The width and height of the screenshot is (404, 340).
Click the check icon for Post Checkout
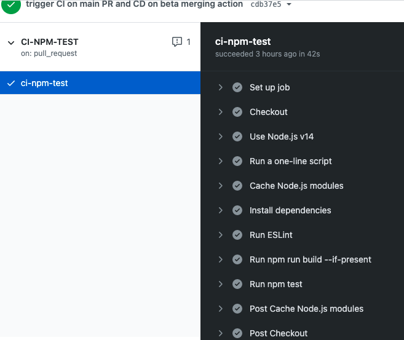click(237, 333)
